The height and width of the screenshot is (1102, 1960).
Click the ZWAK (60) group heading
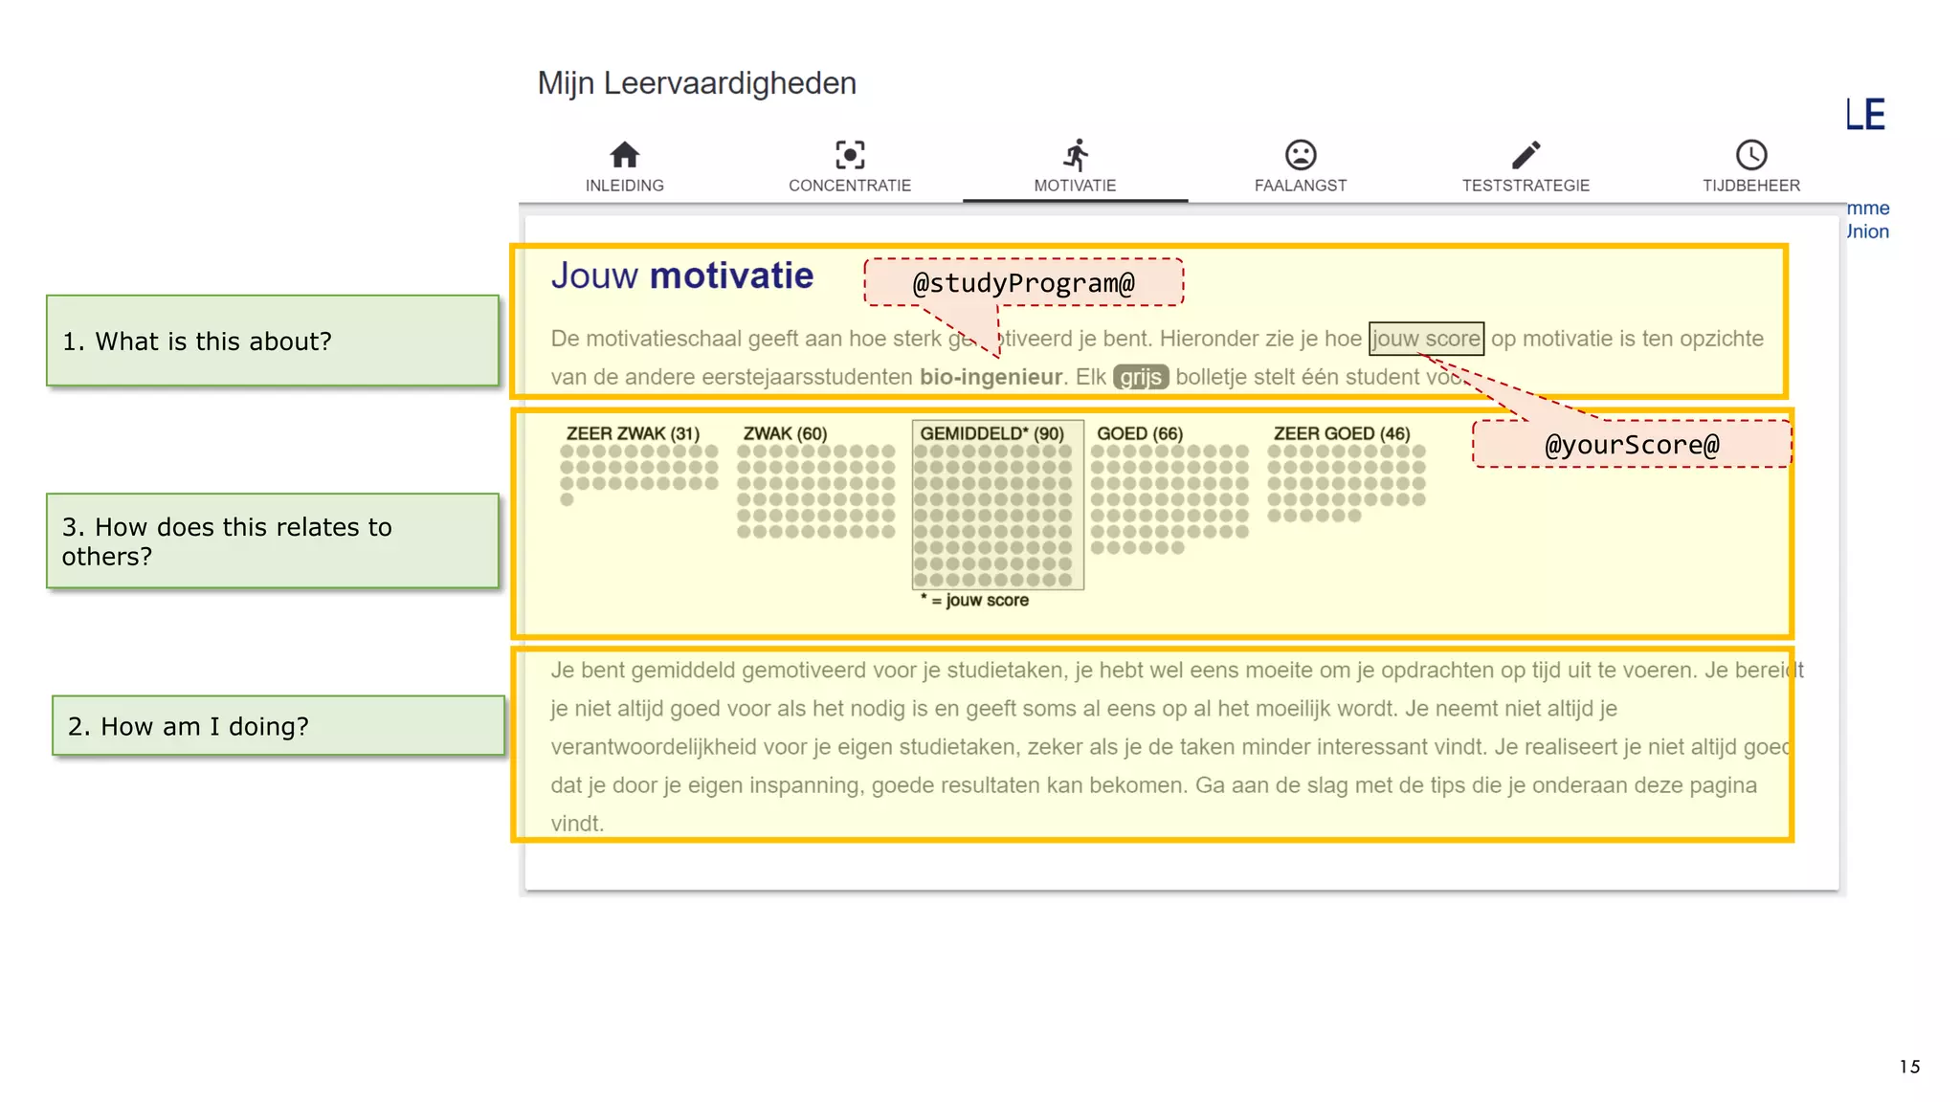click(785, 433)
